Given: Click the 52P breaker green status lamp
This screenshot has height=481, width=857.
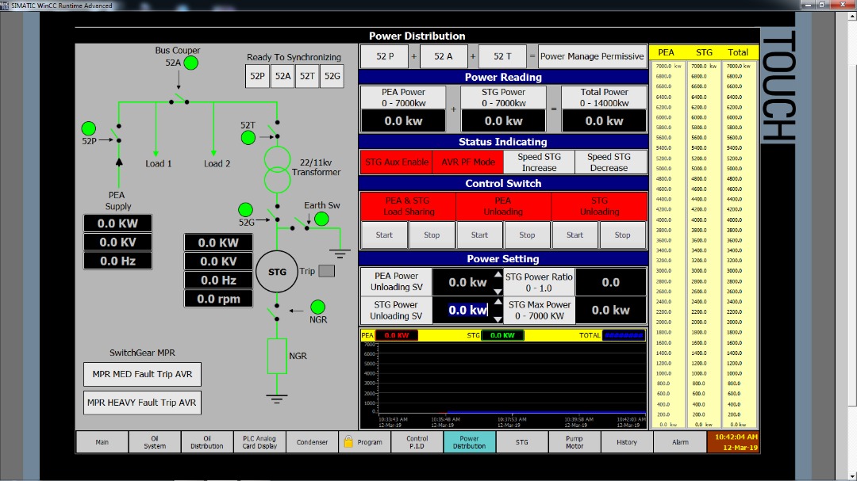Looking at the screenshot, I should 89,128.
